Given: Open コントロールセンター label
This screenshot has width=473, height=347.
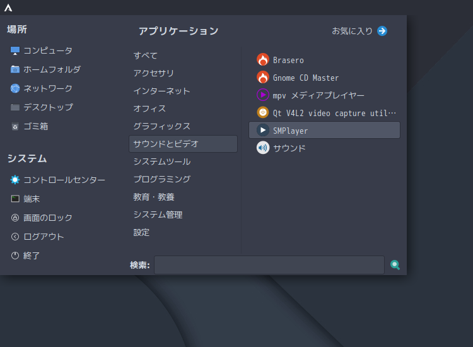Looking at the screenshot, I should [x=64, y=180].
